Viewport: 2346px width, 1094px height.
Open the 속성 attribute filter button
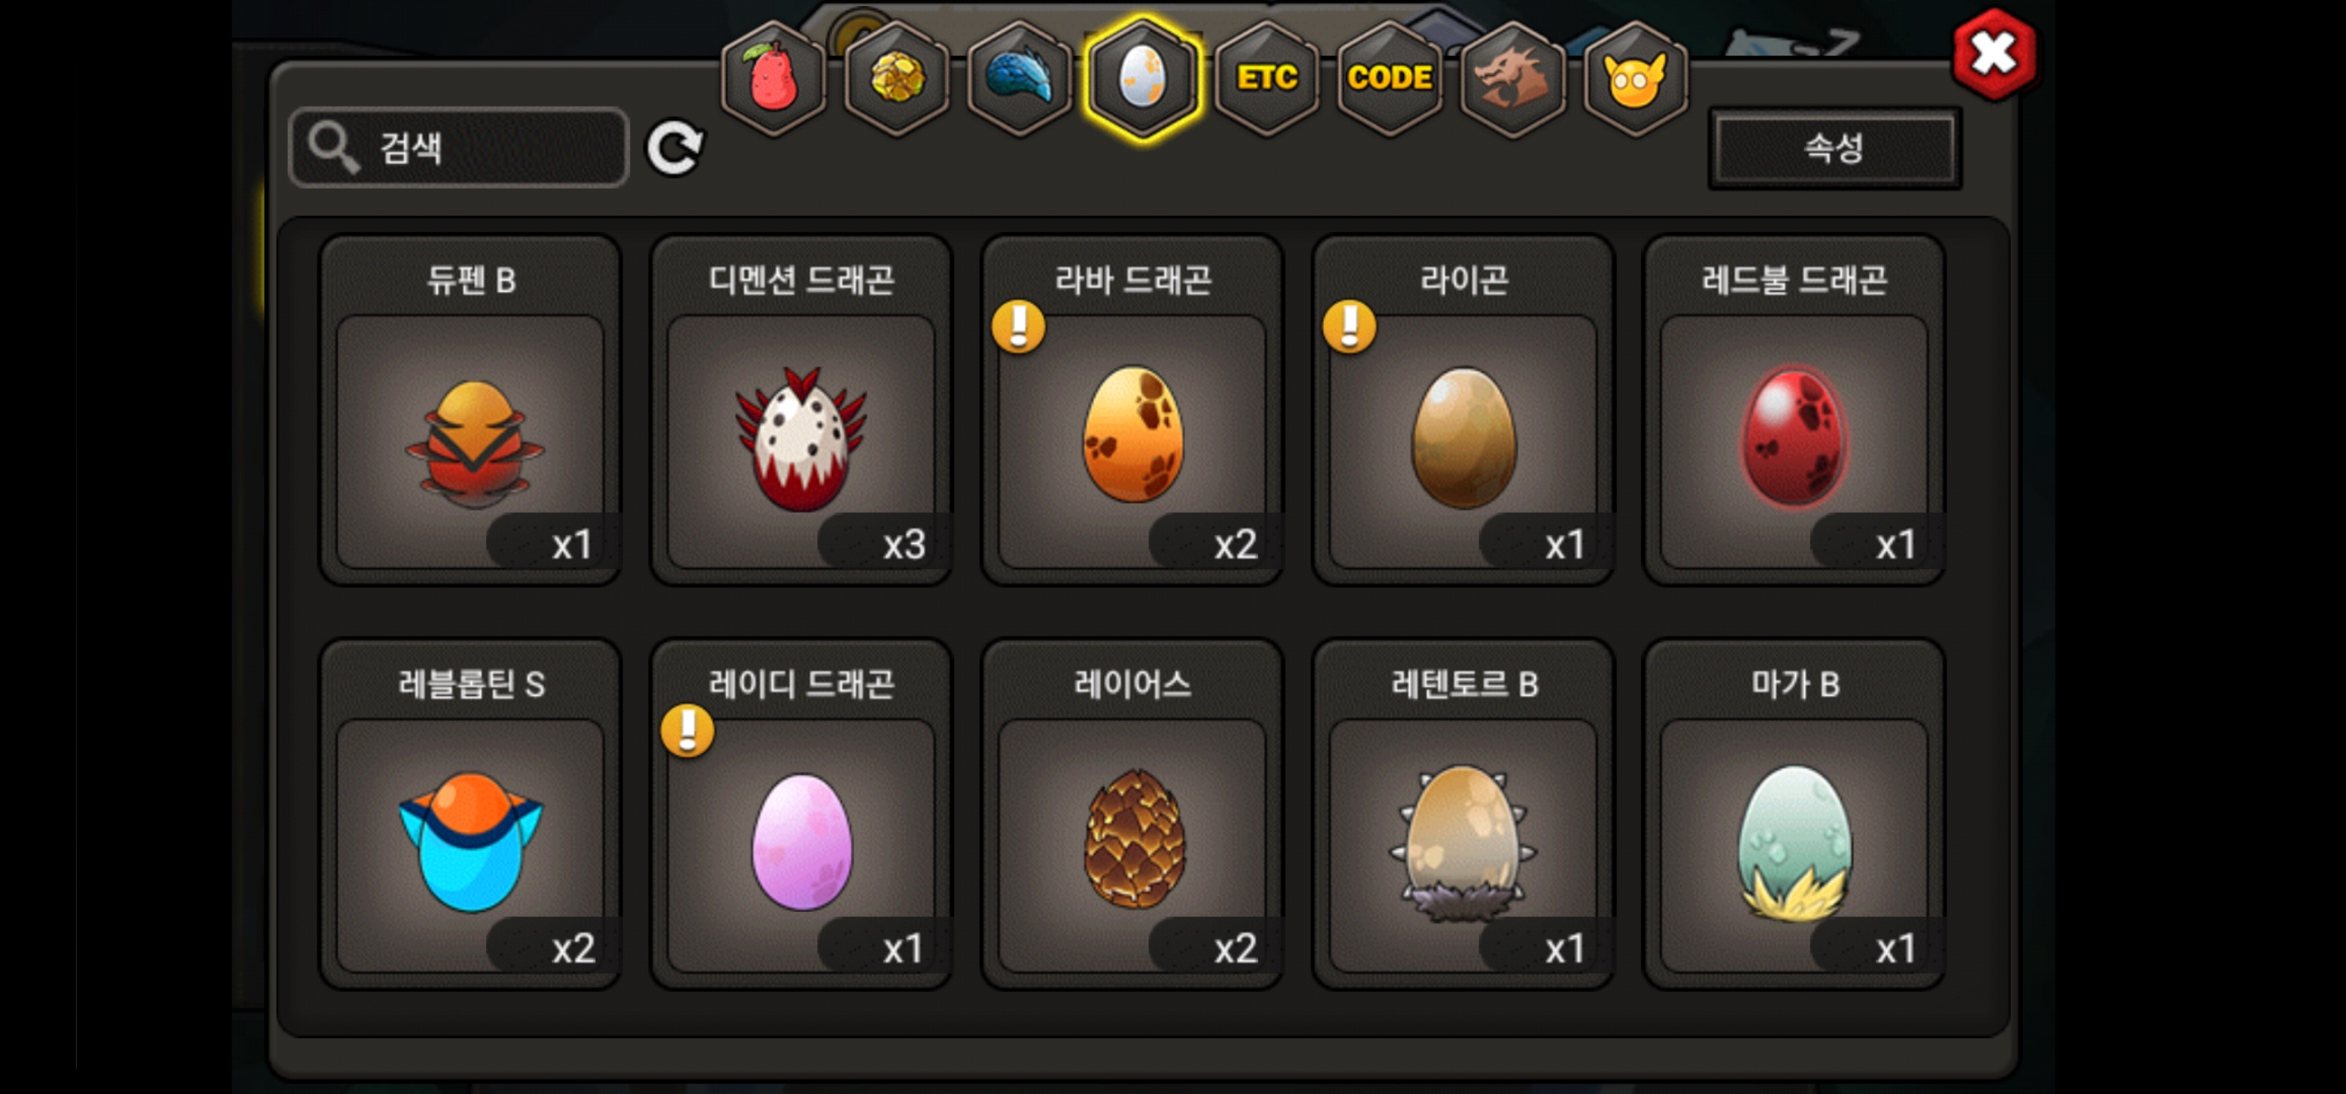(x=1834, y=147)
